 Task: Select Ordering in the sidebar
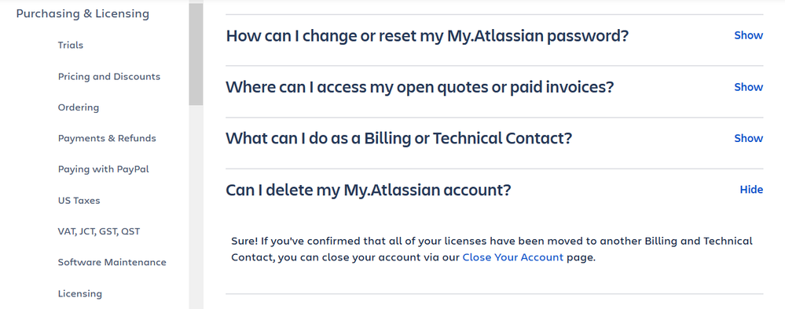(x=79, y=107)
